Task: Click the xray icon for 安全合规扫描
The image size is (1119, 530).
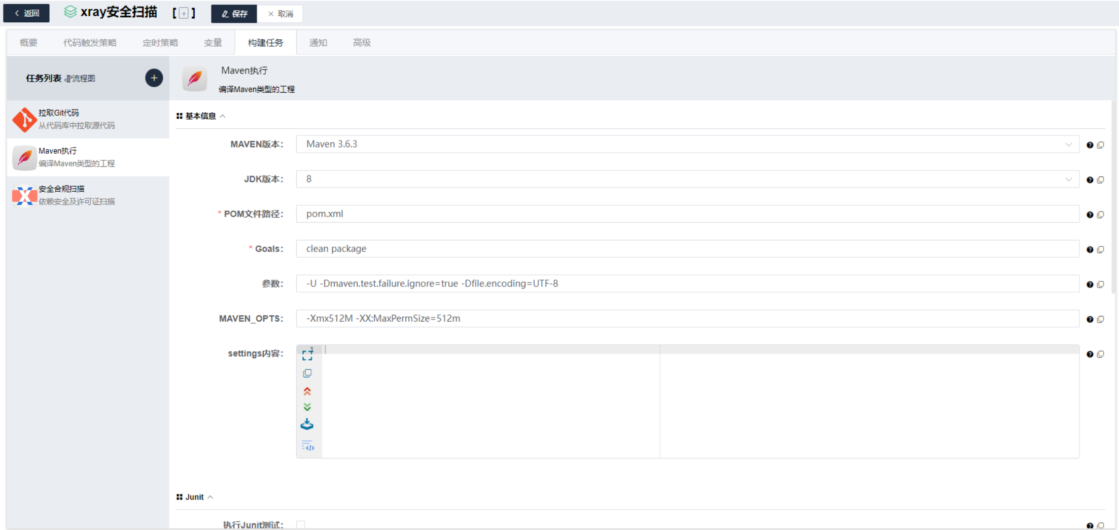Action: pos(24,196)
